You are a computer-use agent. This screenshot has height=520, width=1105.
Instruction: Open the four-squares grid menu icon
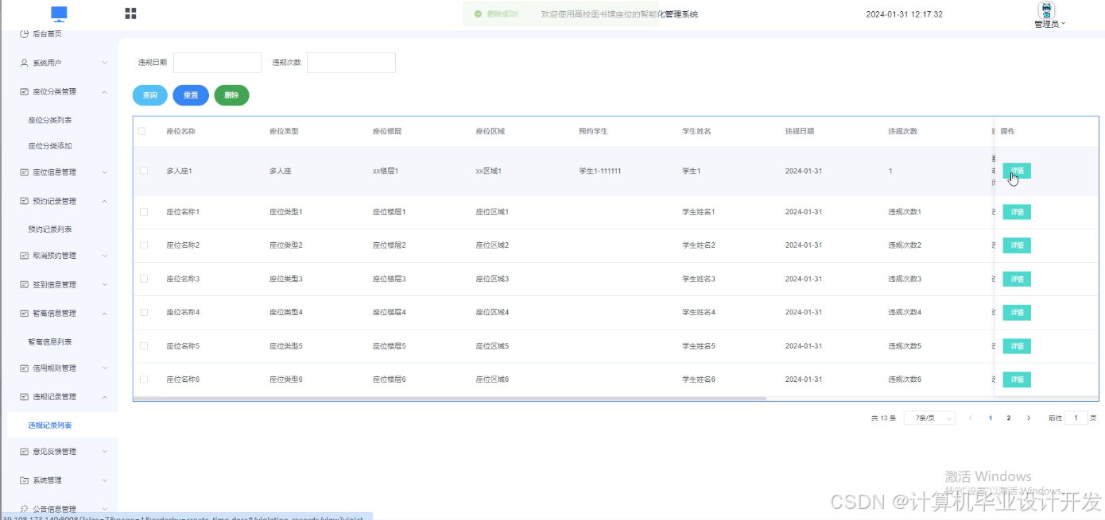[x=131, y=13]
